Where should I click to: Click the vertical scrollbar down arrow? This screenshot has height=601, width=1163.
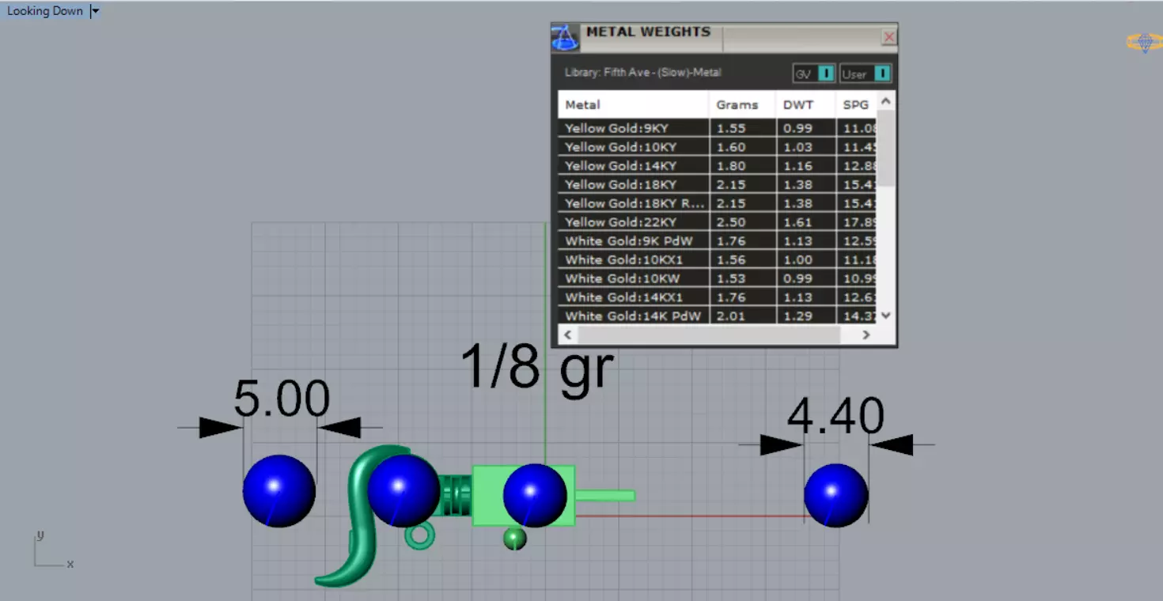(x=886, y=315)
